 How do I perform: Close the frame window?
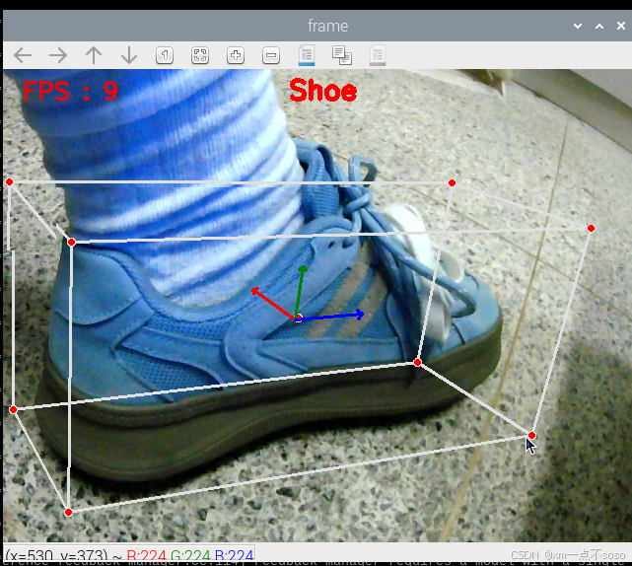point(621,26)
